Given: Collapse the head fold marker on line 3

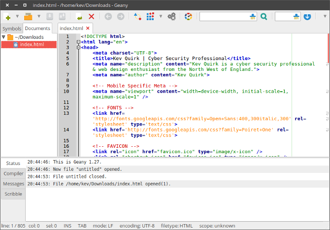Looking at the screenshot, I should click(78, 47).
